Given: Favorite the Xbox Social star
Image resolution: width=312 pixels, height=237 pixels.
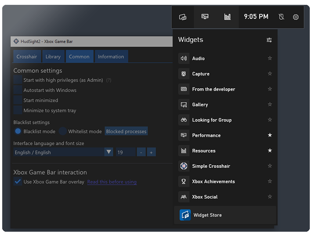Looking at the screenshot, I should click(270, 197).
